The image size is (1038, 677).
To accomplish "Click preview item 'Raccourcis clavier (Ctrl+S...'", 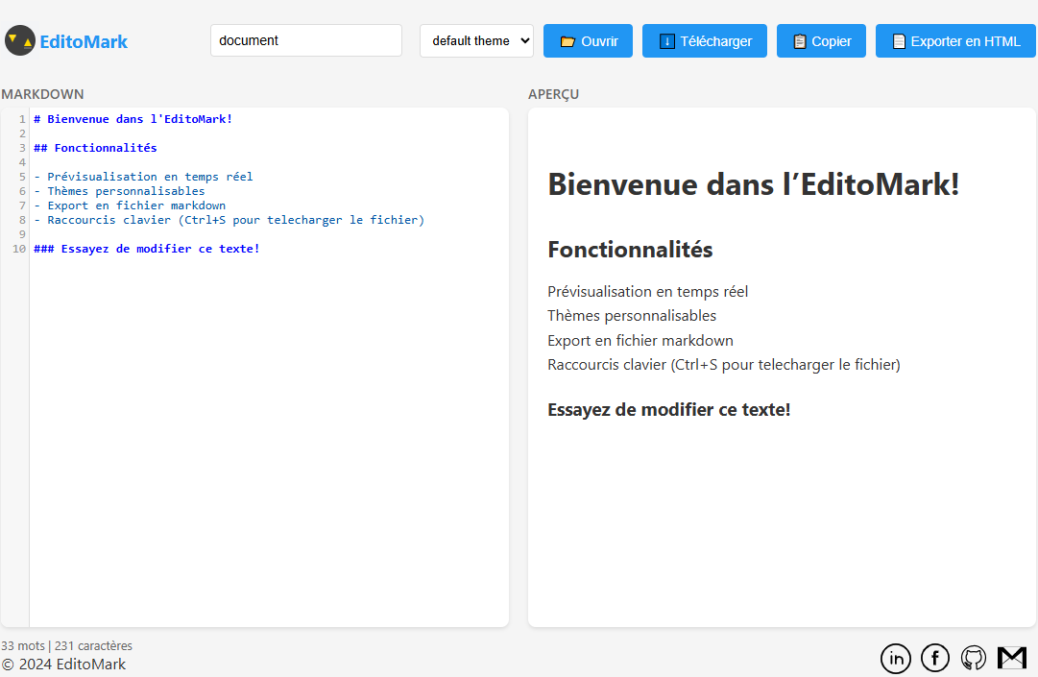I will [x=724, y=365].
